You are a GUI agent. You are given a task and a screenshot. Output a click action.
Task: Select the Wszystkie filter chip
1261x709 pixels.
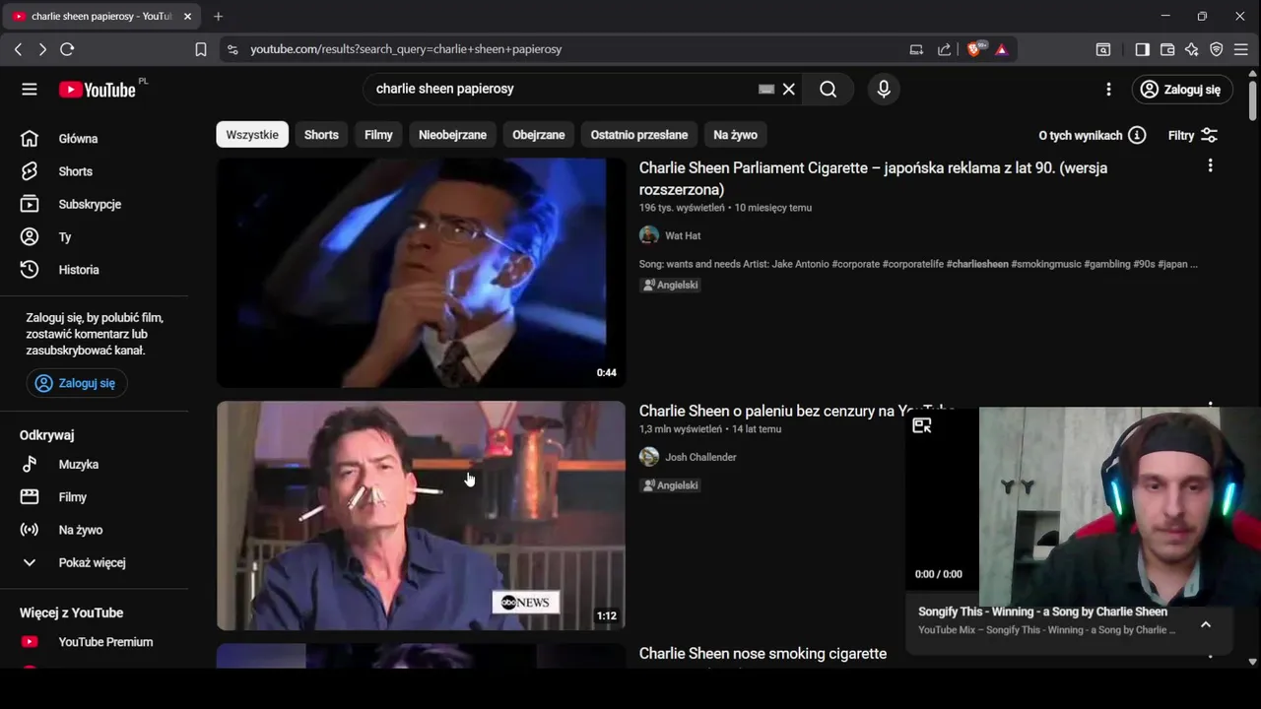tap(252, 135)
